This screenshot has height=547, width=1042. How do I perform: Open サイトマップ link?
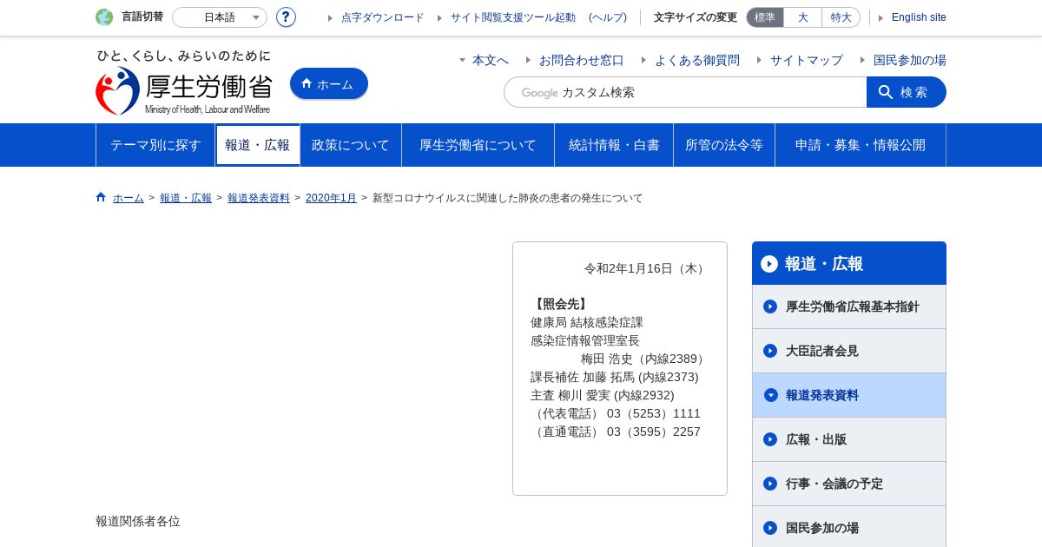click(807, 60)
